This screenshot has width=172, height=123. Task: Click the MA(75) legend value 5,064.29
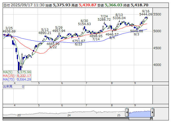[24, 80]
